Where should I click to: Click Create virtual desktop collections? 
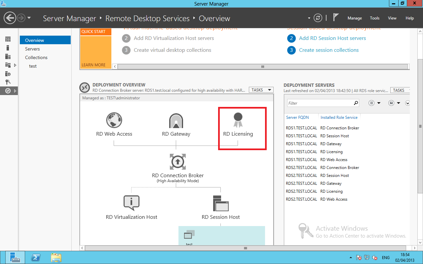(x=173, y=50)
